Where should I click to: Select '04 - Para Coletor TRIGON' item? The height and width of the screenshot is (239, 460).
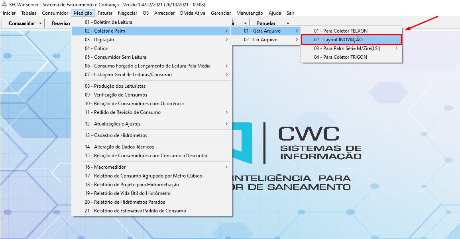click(x=340, y=57)
